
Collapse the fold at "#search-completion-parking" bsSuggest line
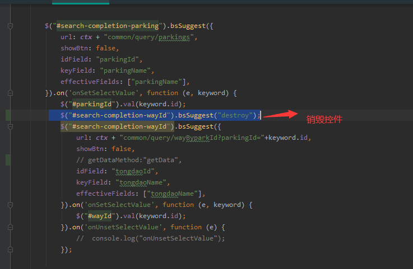[x=10, y=26]
